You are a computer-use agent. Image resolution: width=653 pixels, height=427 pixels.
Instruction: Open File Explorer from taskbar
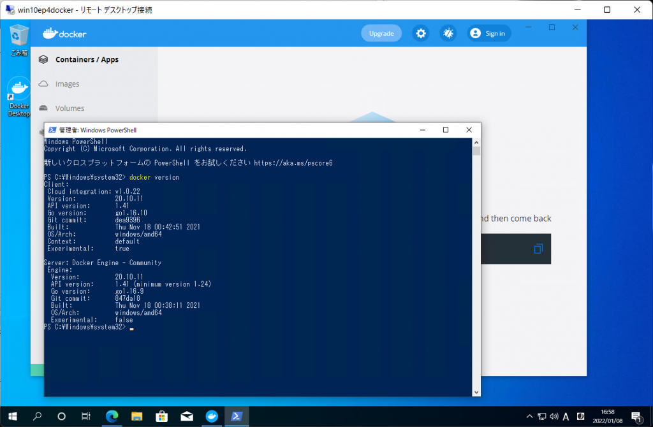click(x=136, y=416)
